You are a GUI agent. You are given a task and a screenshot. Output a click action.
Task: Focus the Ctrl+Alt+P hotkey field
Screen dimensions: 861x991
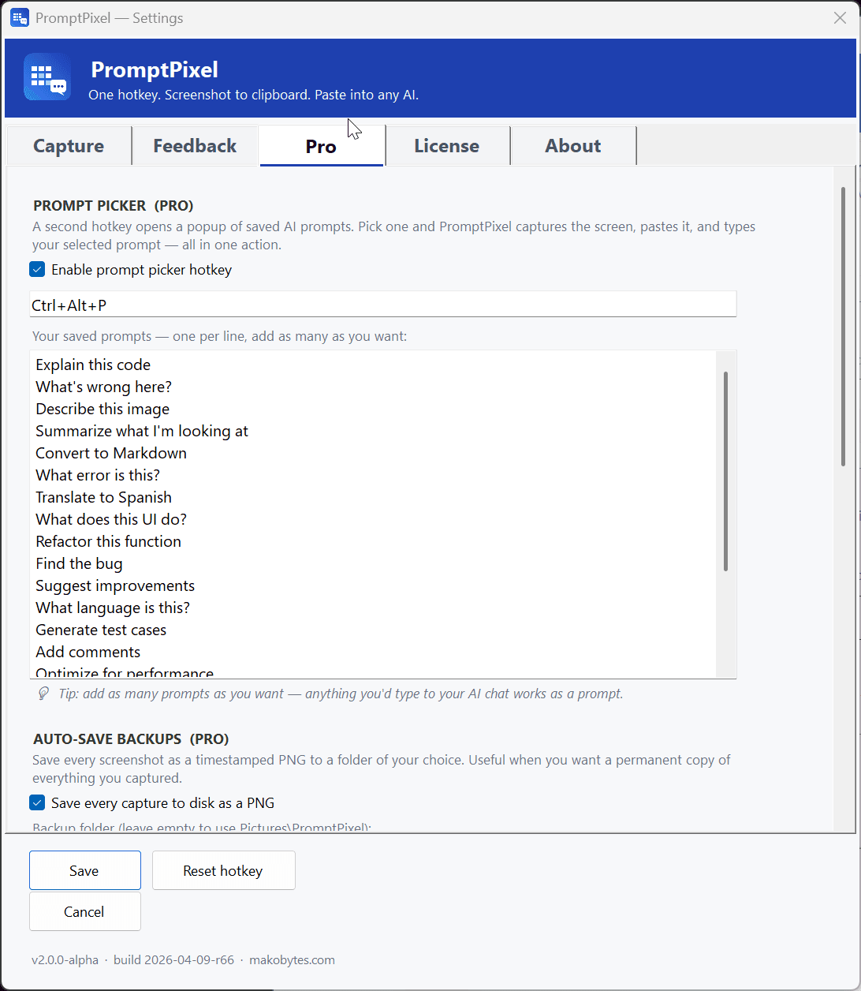click(x=382, y=305)
